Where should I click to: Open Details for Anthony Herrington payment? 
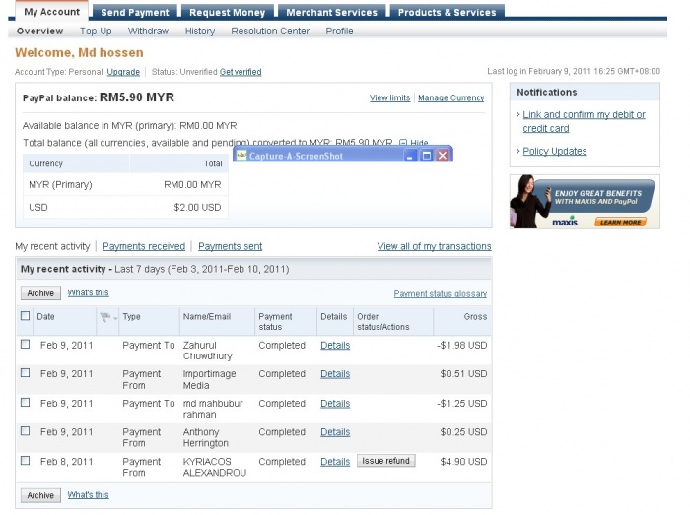point(335,432)
